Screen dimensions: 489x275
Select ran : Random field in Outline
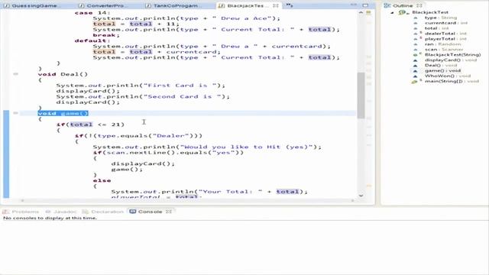443,44
